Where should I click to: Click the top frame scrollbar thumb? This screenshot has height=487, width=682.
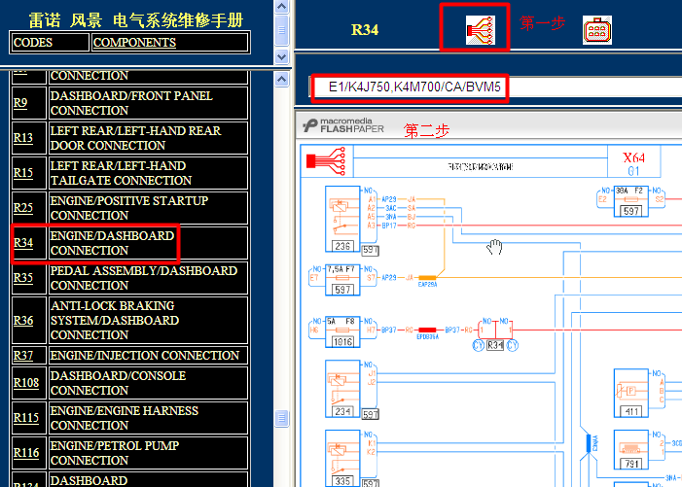282,30
